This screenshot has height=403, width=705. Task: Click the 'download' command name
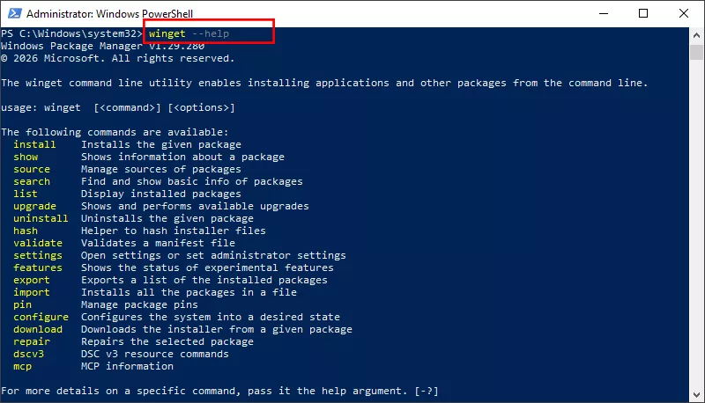click(x=38, y=329)
